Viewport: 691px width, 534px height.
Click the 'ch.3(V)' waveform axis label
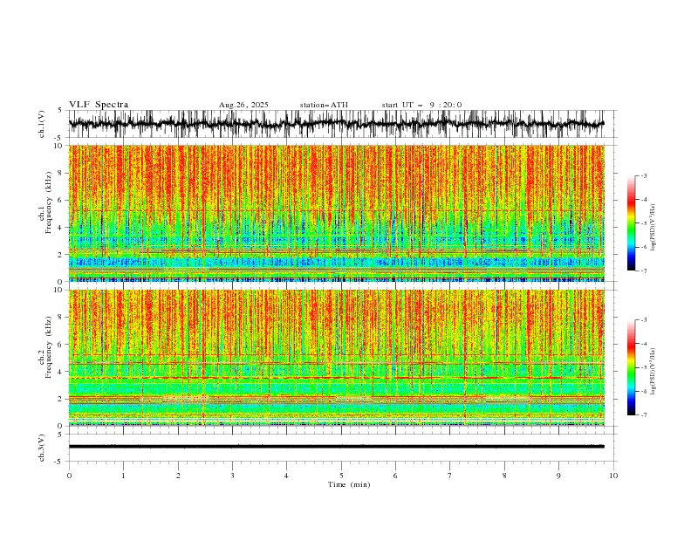pos(42,448)
